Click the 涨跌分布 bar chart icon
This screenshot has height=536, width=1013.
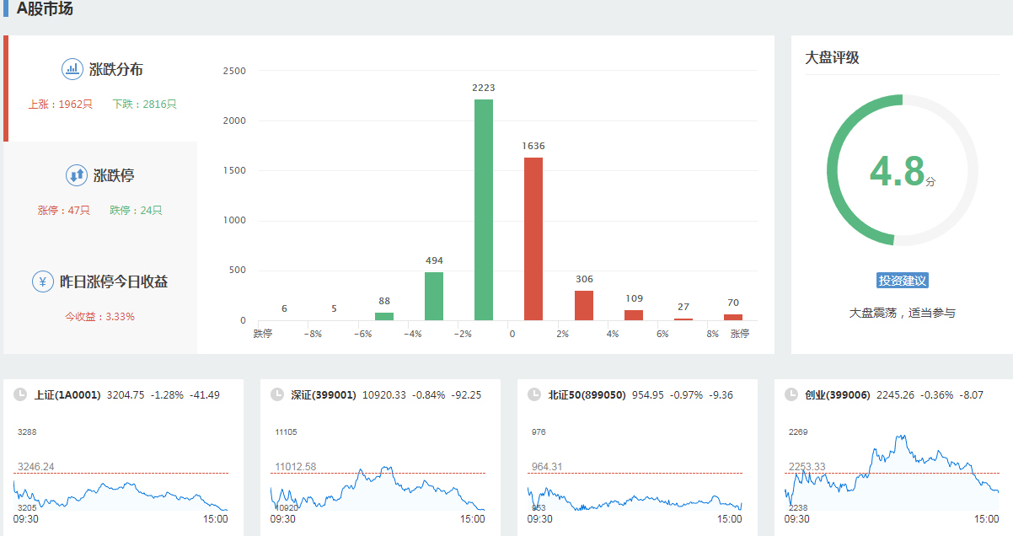coord(72,69)
